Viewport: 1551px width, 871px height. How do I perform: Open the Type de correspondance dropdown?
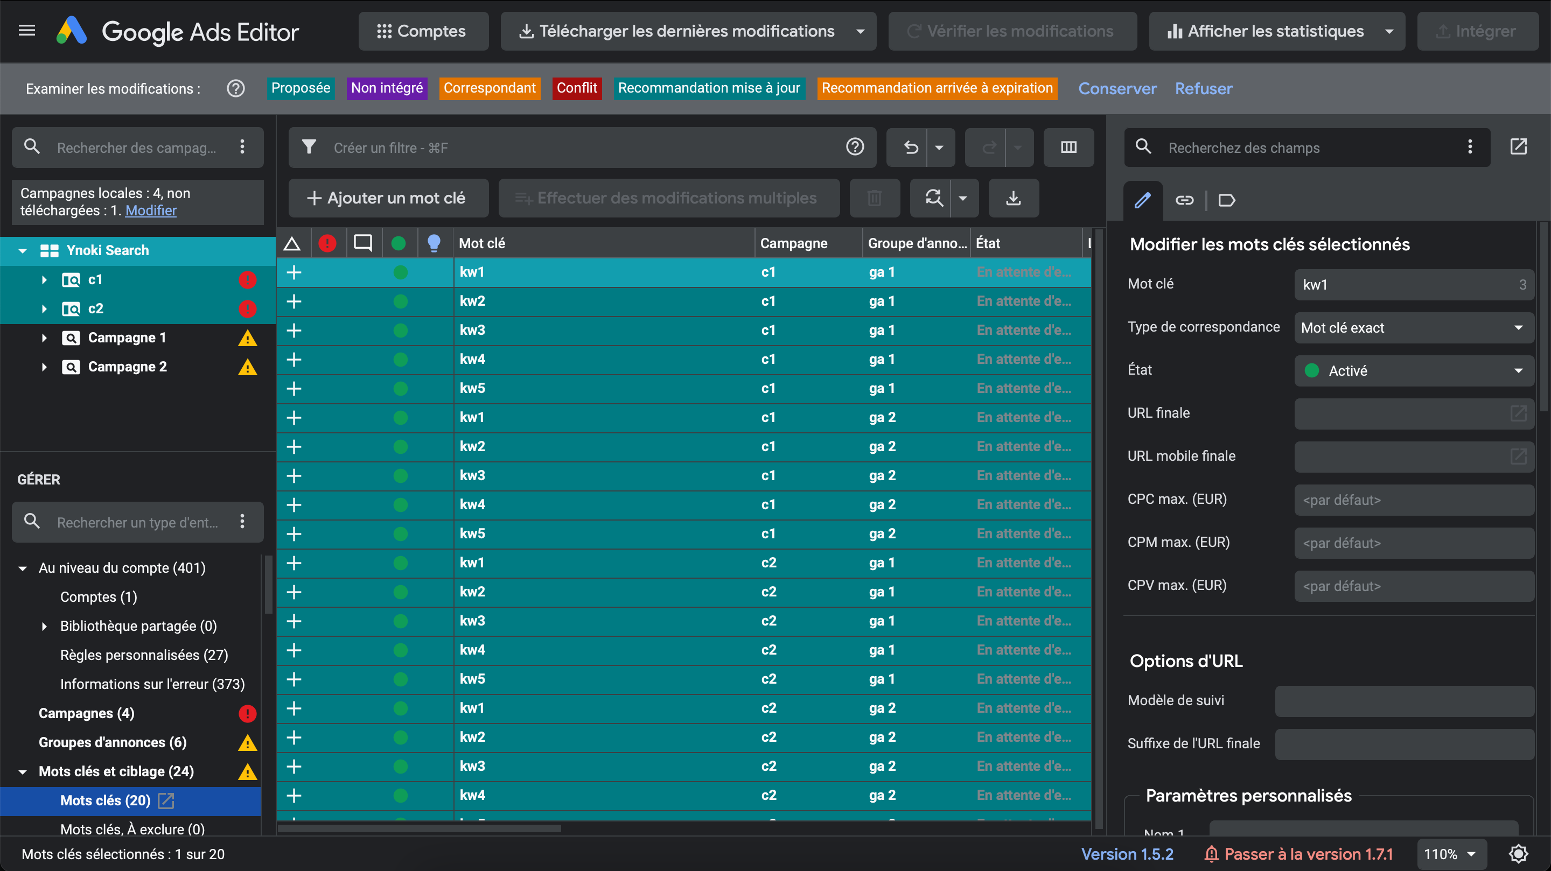[x=1413, y=327]
